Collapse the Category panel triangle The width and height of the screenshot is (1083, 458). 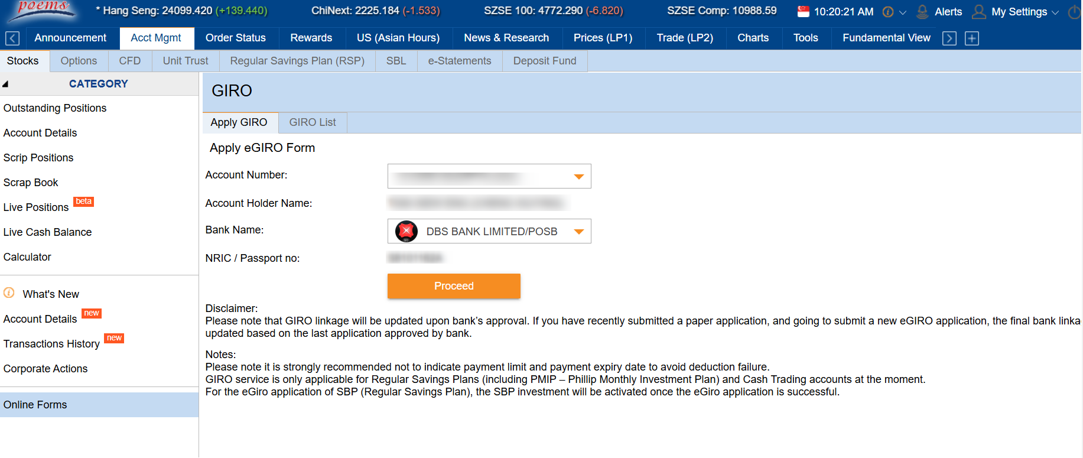(5, 84)
